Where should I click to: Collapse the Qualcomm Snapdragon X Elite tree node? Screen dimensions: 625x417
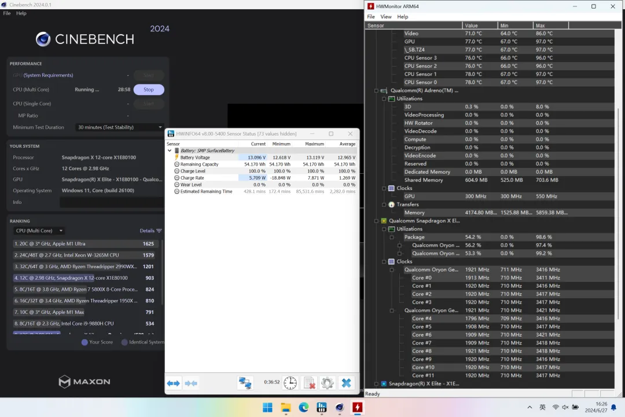pos(376,221)
